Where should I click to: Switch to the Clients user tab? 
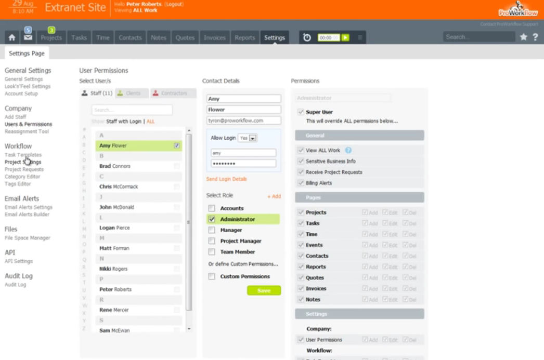(132, 93)
